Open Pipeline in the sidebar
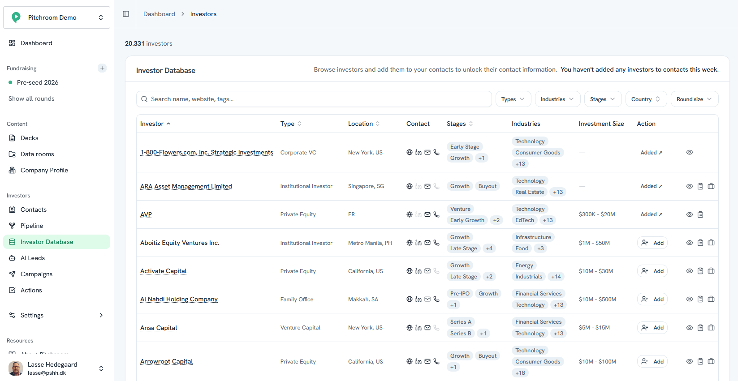The width and height of the screenshot is (738, 381). pyautogui.click(x=56, y=226)
